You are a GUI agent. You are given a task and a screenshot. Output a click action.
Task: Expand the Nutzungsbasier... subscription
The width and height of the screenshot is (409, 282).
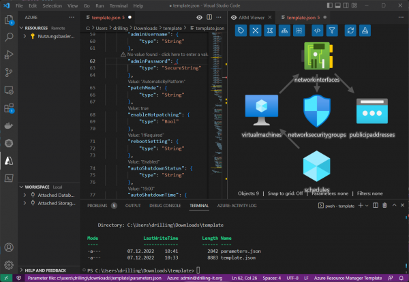pos(25,36)
